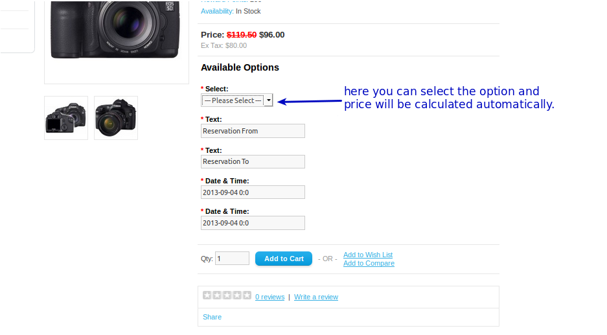
Task: Click the first Date & Time field
Action: tap(253, 192)
